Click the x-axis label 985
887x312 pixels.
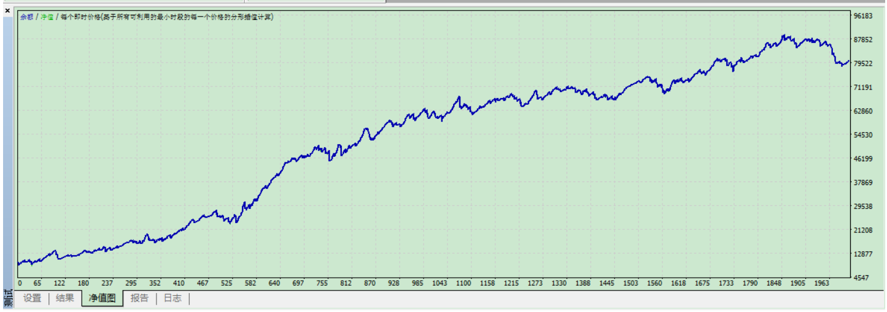[x=417, y=283]
